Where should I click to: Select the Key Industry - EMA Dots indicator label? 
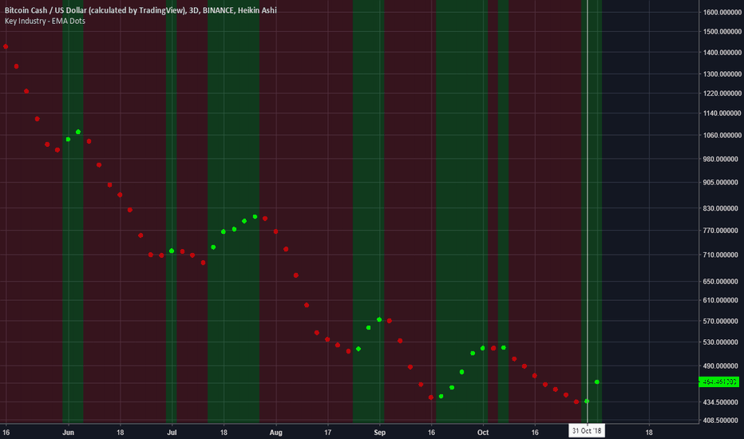[x=45, y=21]
